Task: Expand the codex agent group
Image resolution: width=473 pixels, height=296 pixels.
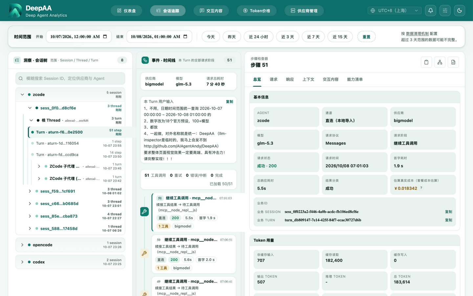Action: click(22, 262)
